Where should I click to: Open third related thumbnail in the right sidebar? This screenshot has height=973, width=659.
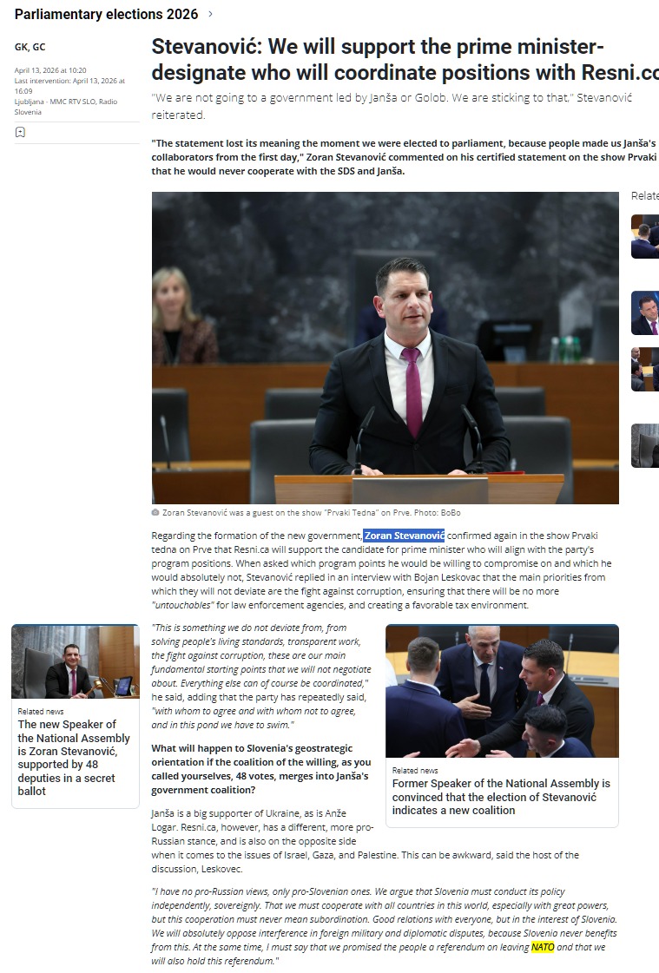point(645,369)
